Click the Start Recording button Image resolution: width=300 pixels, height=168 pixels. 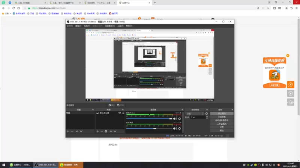tap(222, 117)
